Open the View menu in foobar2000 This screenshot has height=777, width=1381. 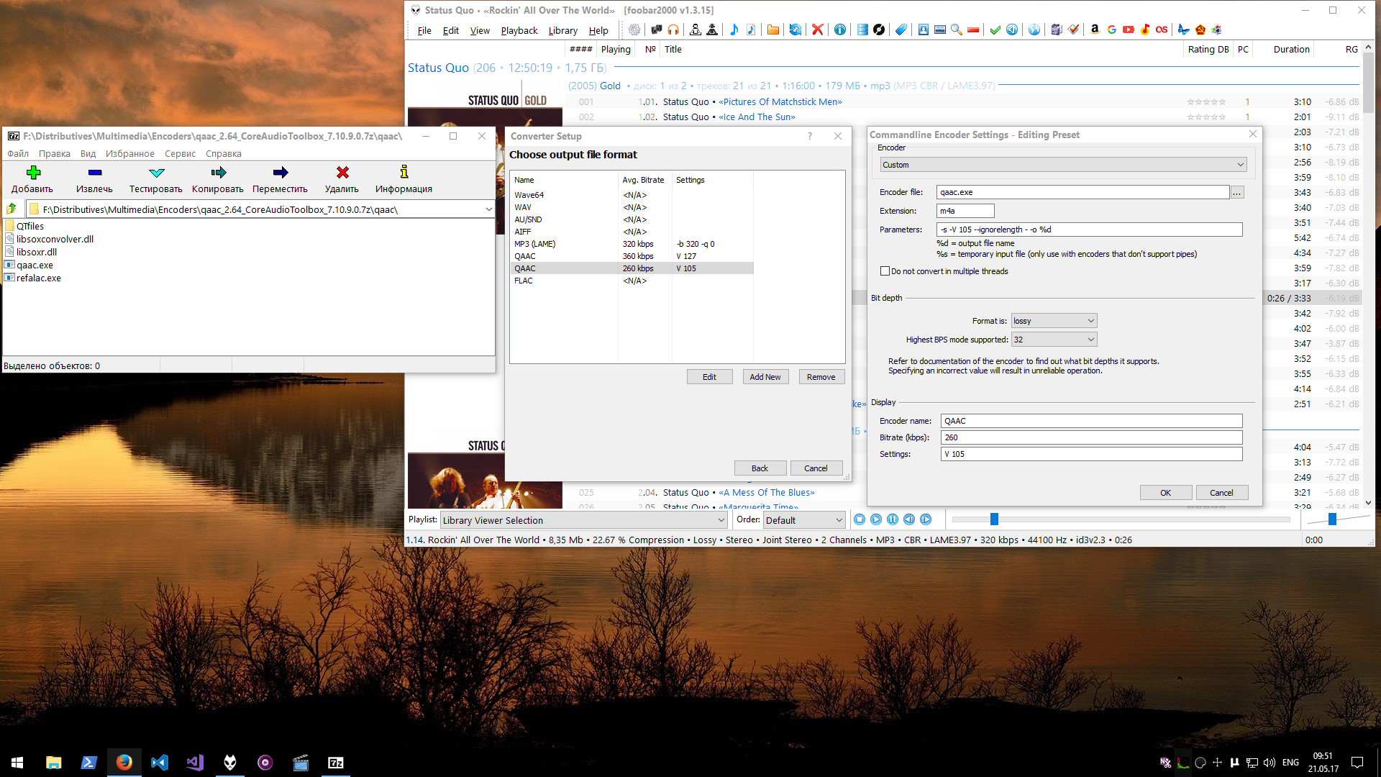tap(480, 30)
